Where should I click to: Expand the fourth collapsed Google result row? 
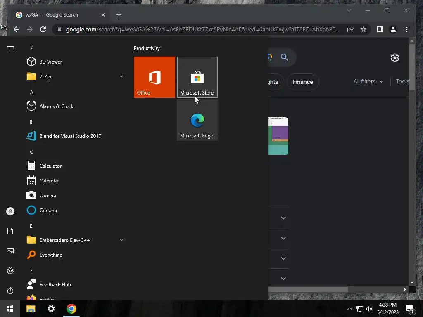[283, 279]
